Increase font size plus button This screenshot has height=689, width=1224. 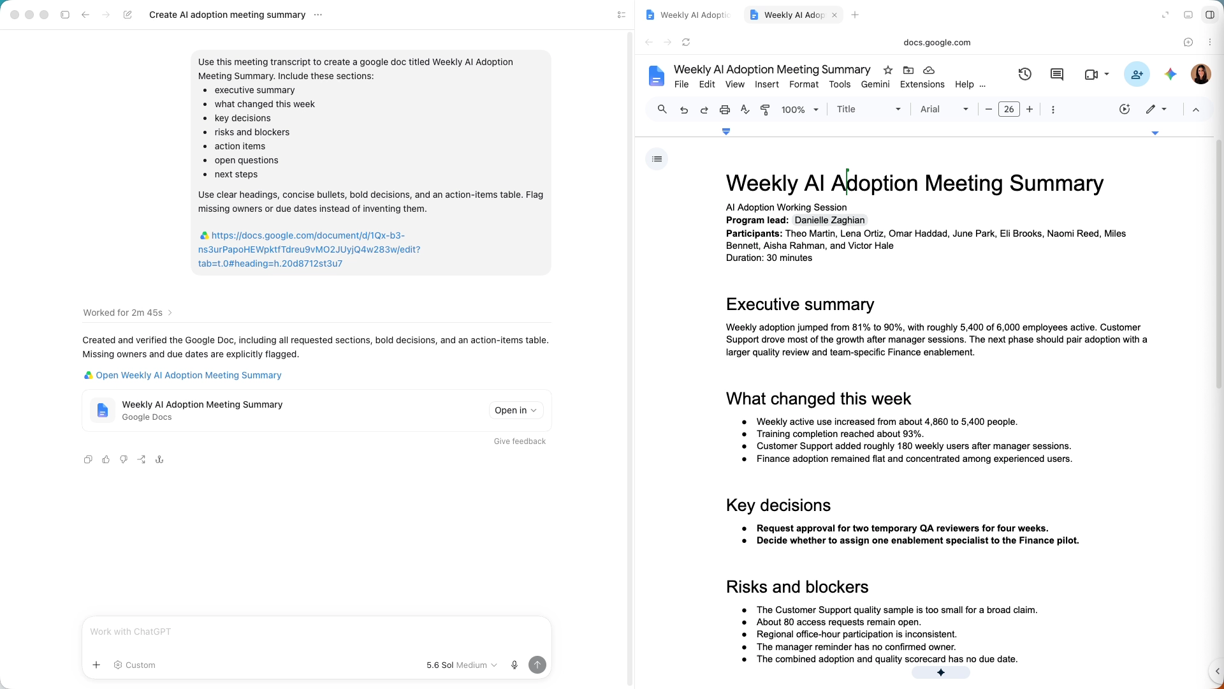point(1030,110)
